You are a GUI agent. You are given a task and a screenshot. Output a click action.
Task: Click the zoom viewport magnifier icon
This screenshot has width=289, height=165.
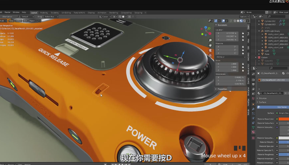(210, 40)
